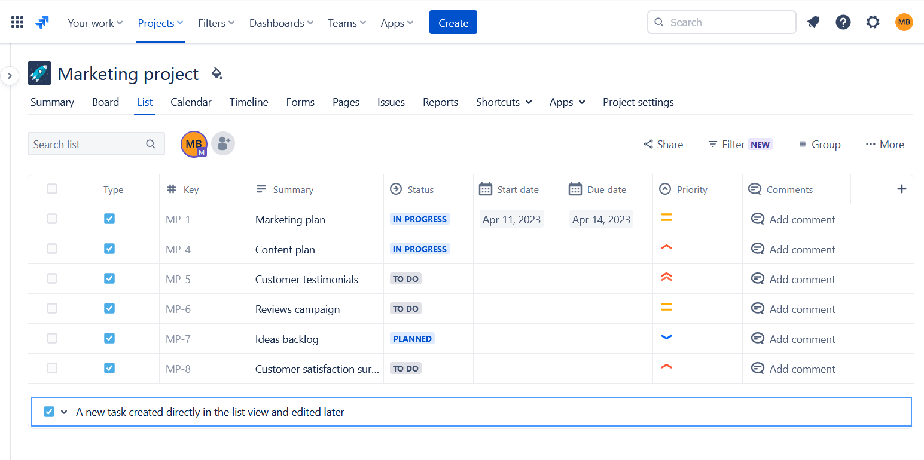Add a comment on Marketing plan row

tap(794, 219)
